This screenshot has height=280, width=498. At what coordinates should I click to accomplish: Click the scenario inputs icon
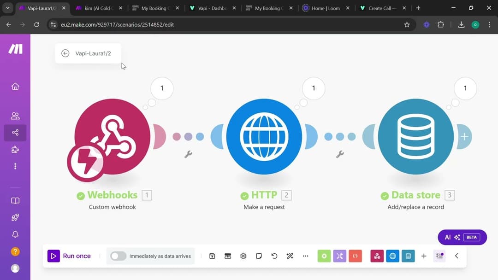point(228,256)
